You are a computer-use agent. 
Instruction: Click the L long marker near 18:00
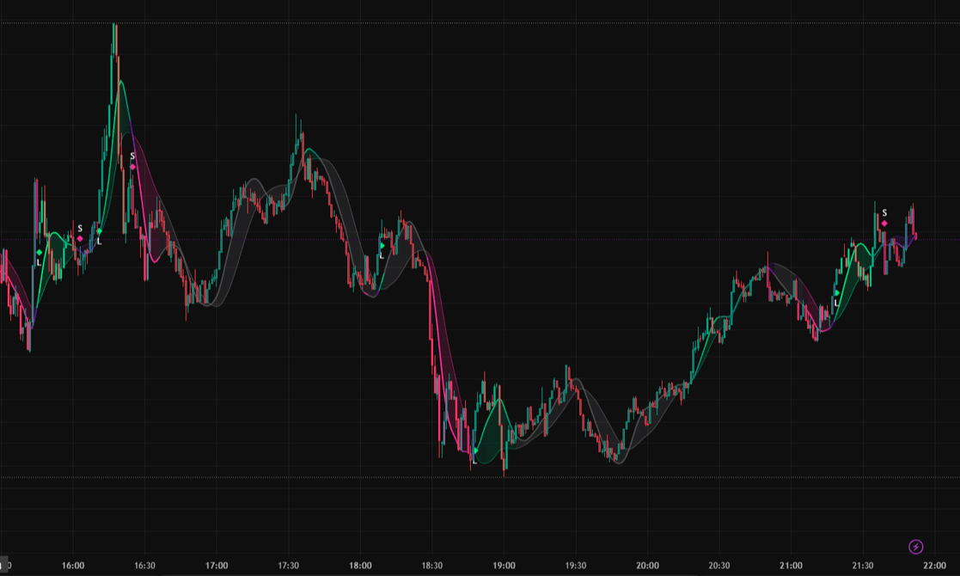(382, 247)
